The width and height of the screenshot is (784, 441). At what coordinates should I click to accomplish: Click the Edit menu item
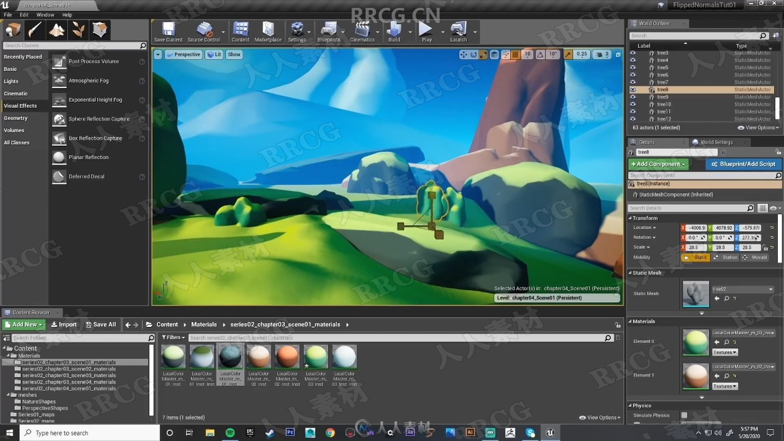point(24,15)
